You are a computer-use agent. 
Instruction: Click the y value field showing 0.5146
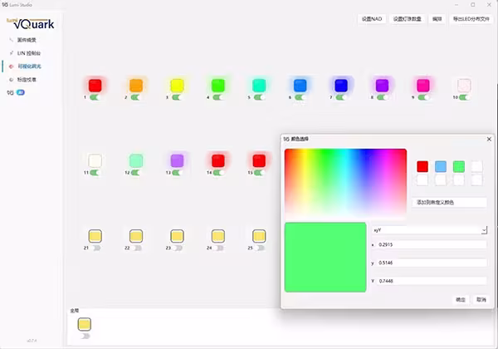point(432,263)
